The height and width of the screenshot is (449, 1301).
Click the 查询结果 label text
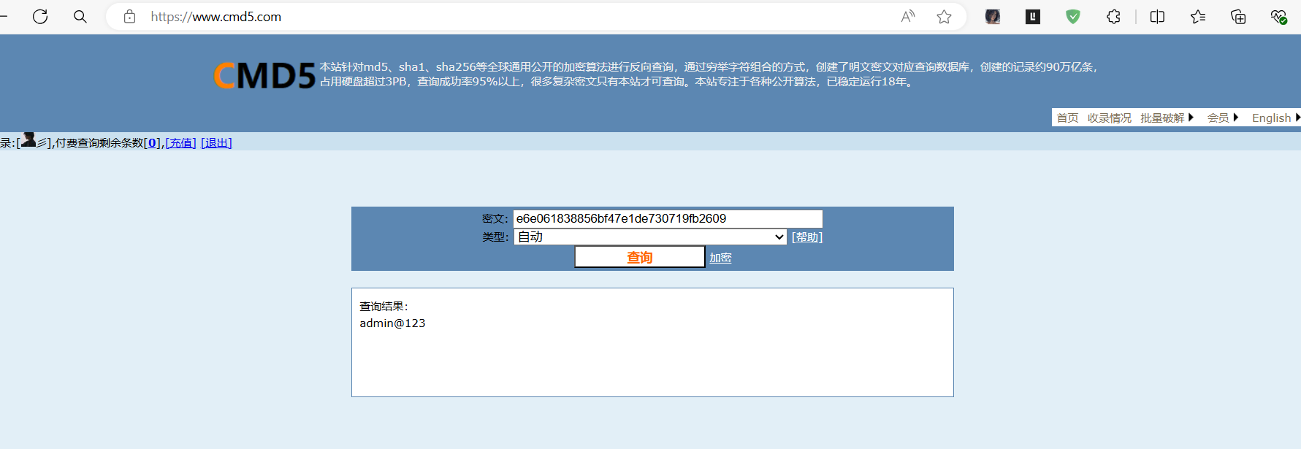tap(384, 307)
